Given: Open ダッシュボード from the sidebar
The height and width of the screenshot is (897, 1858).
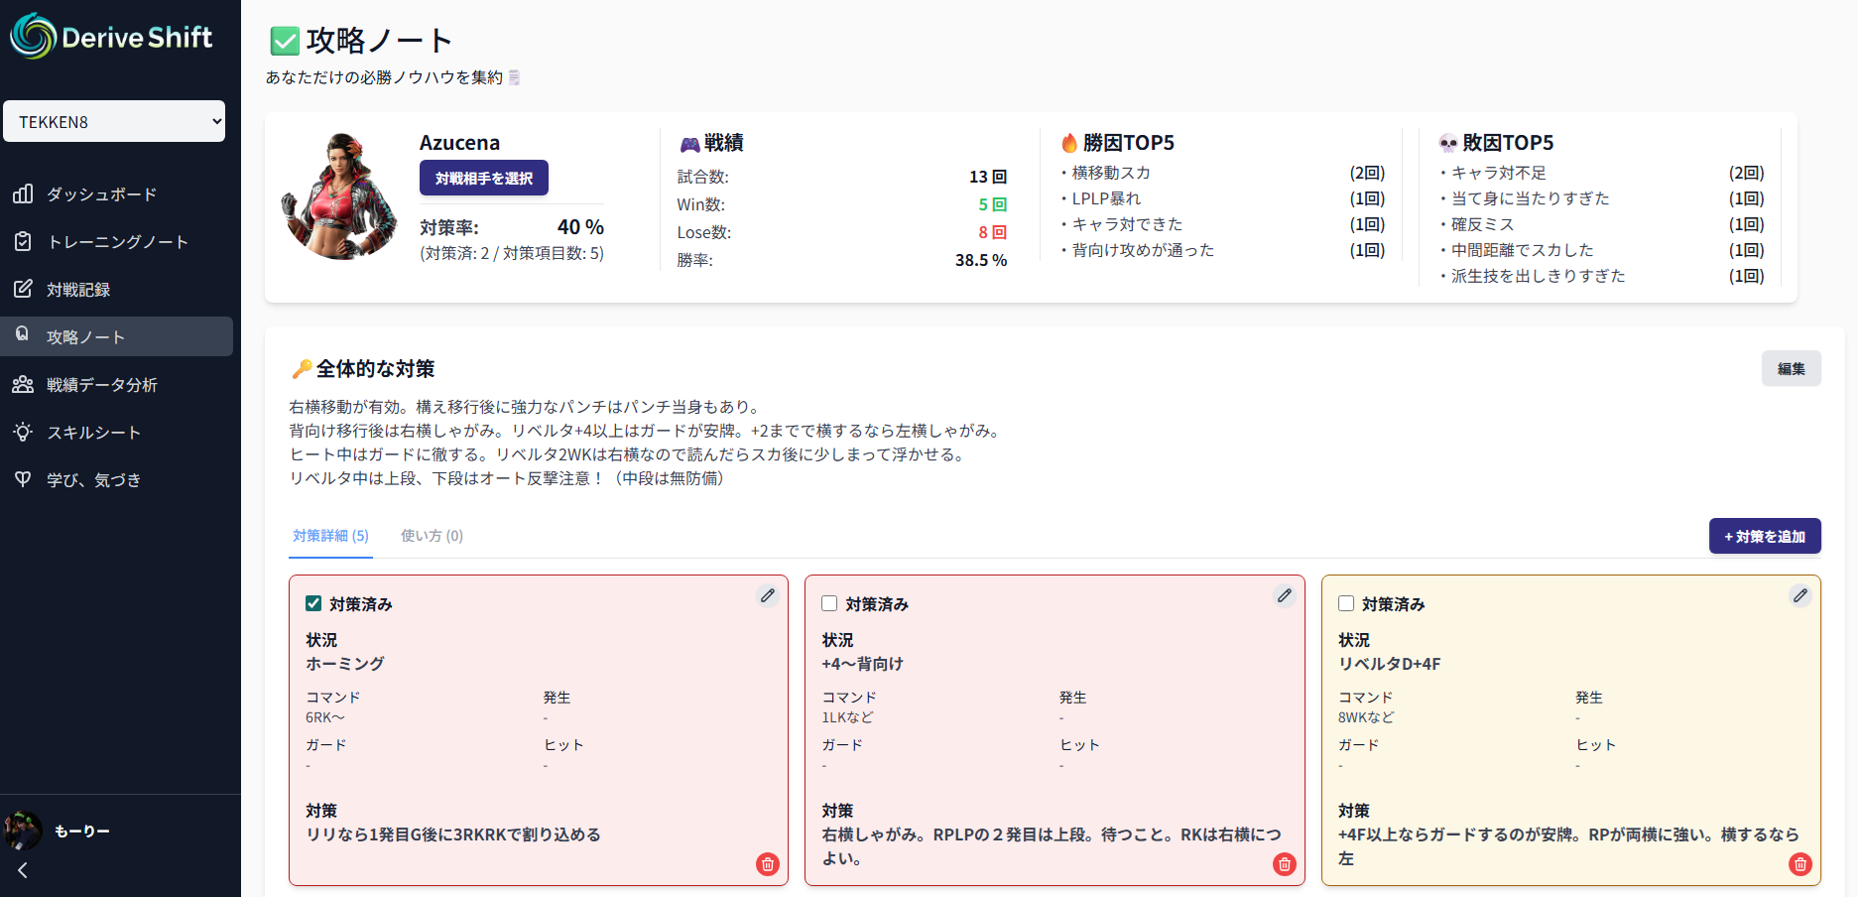Looking at the screenshot, I should 101,194.
